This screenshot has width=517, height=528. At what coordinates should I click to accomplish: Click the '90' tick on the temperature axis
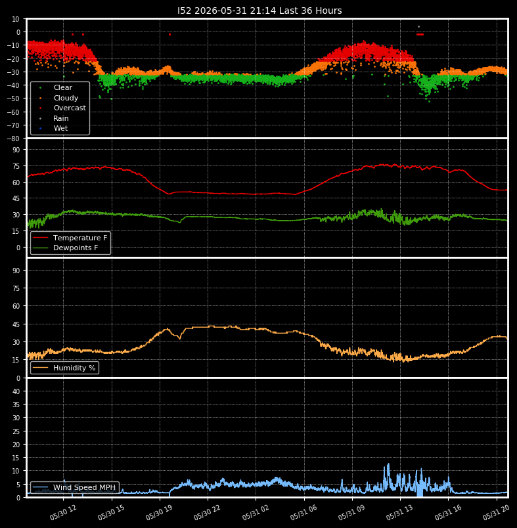[x=16, y=150]
